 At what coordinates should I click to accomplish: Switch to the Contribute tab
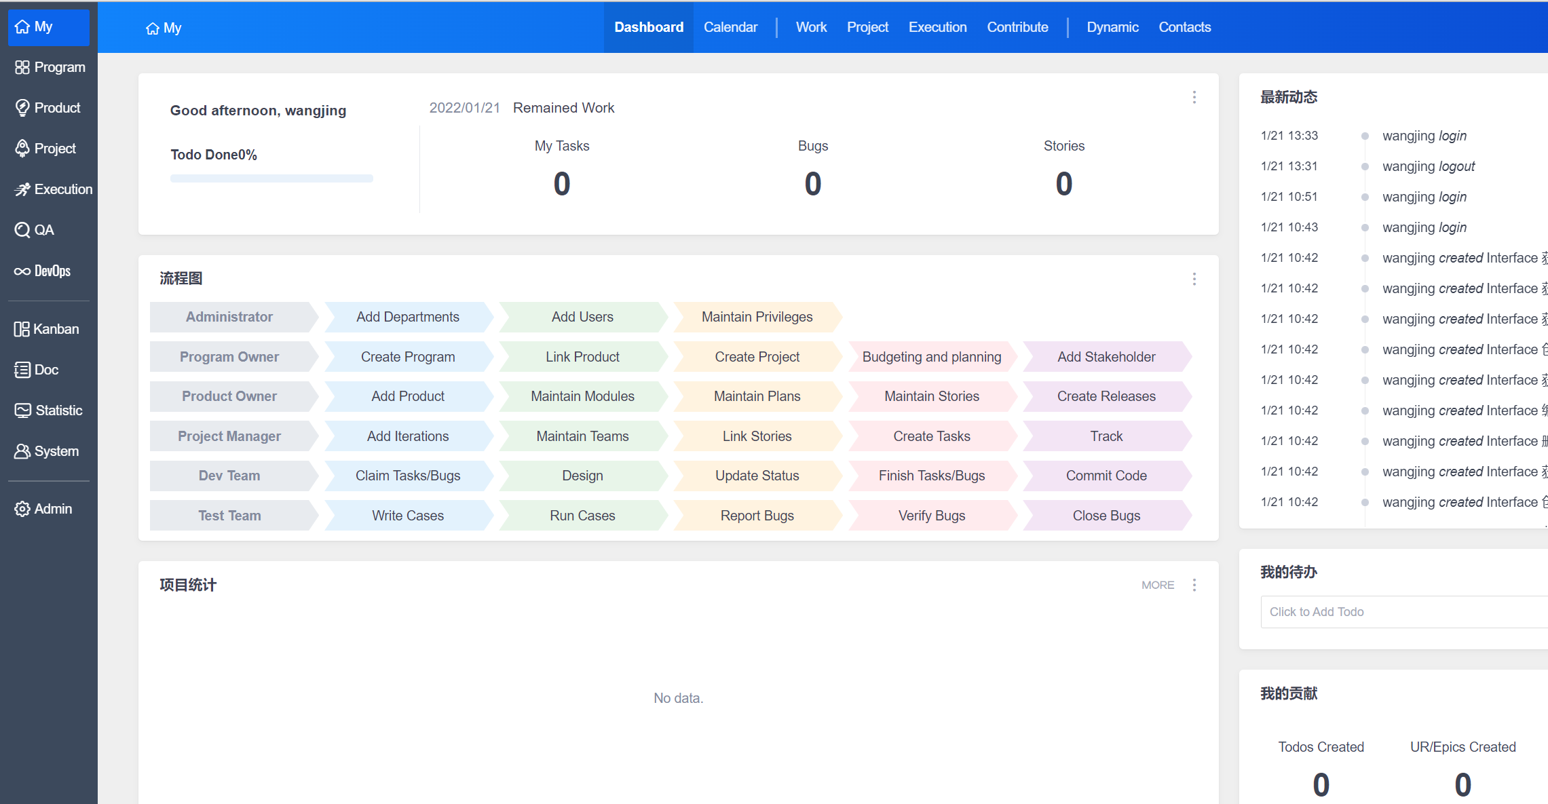(1017, 27)
